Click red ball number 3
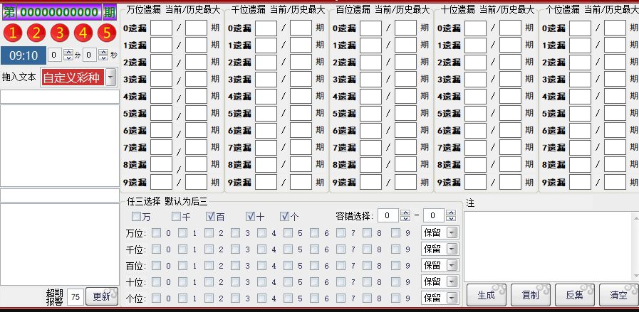 (60, 33)
